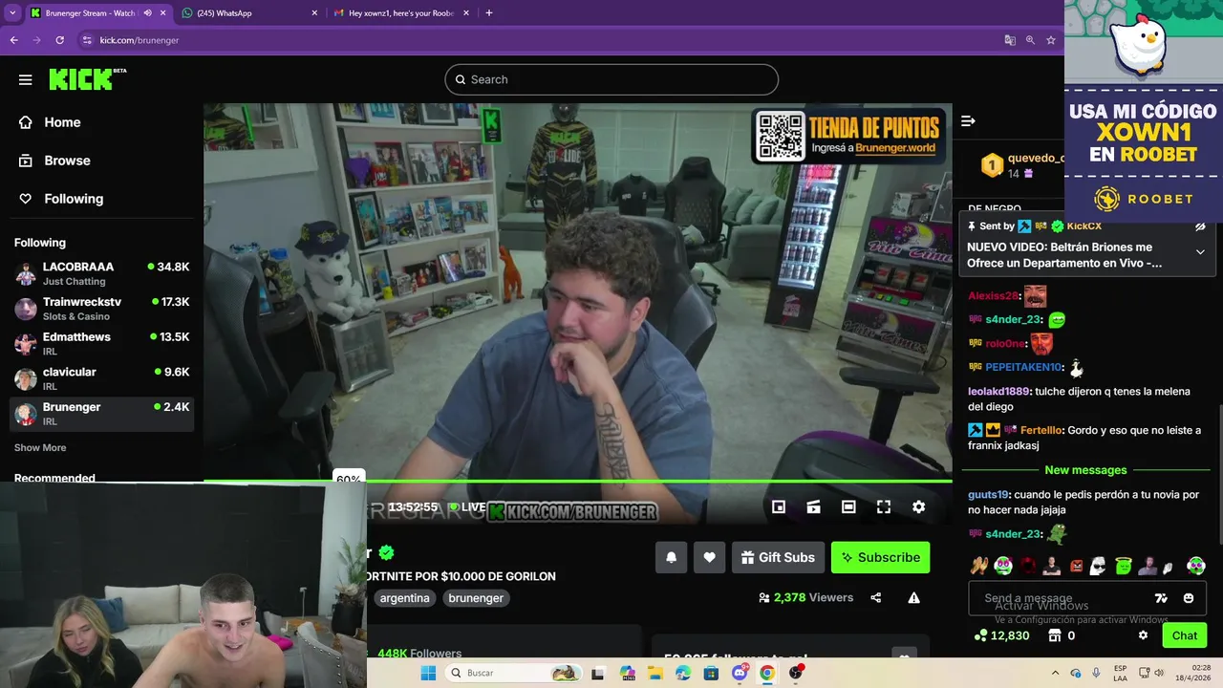Click the brunenger tag

pos(476,598)
